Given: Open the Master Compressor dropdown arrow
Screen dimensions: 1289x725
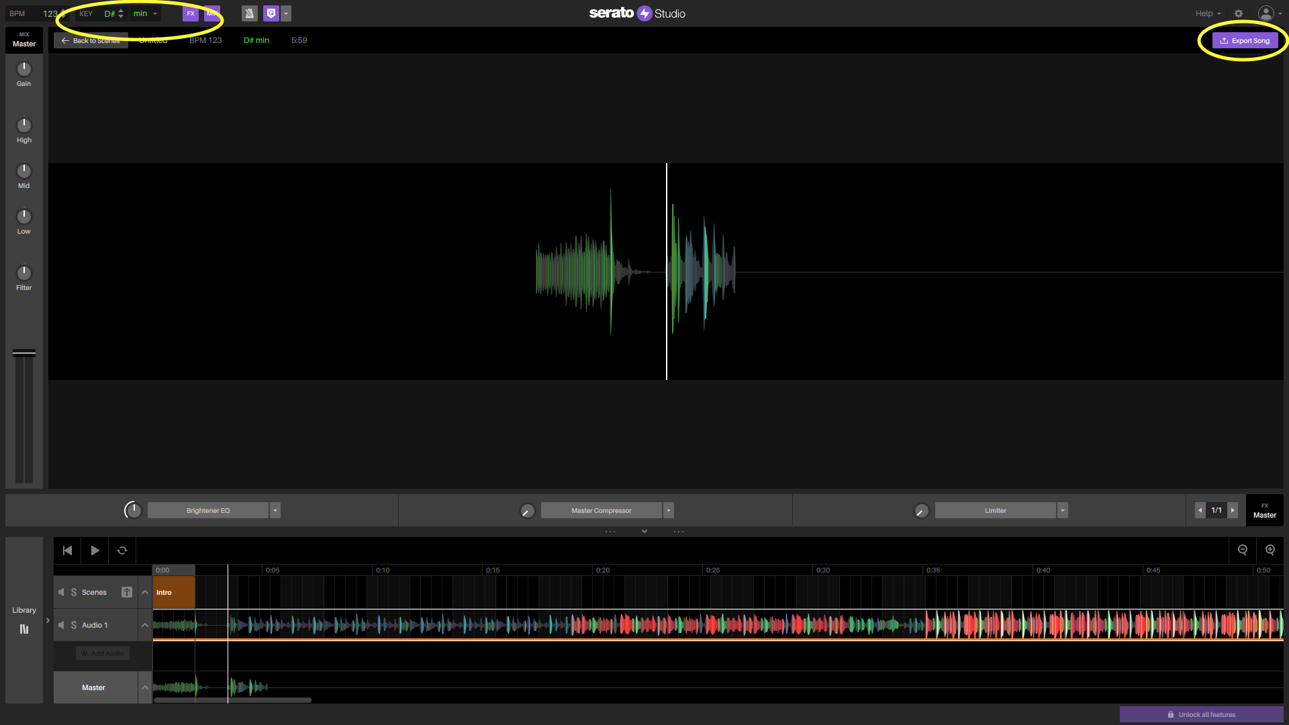Looking at the screenshot, I should coord(669,510).
